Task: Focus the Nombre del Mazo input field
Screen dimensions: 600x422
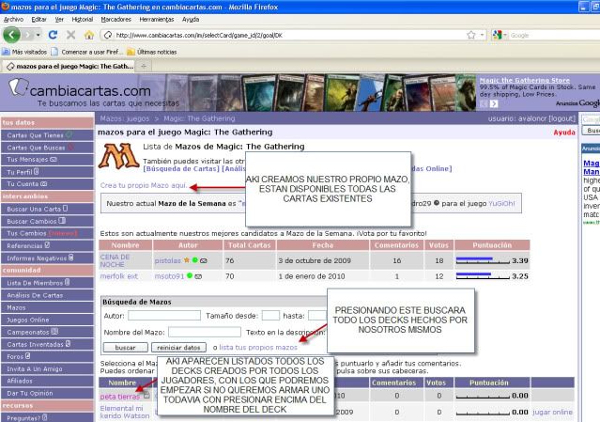Action: 205,332
